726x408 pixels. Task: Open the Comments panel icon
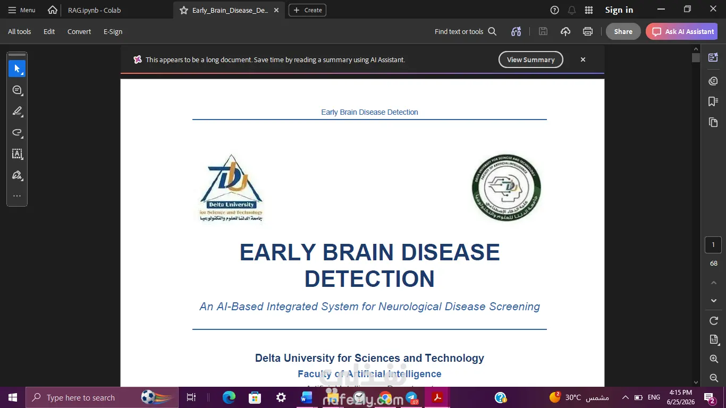[x=713, y=81]
